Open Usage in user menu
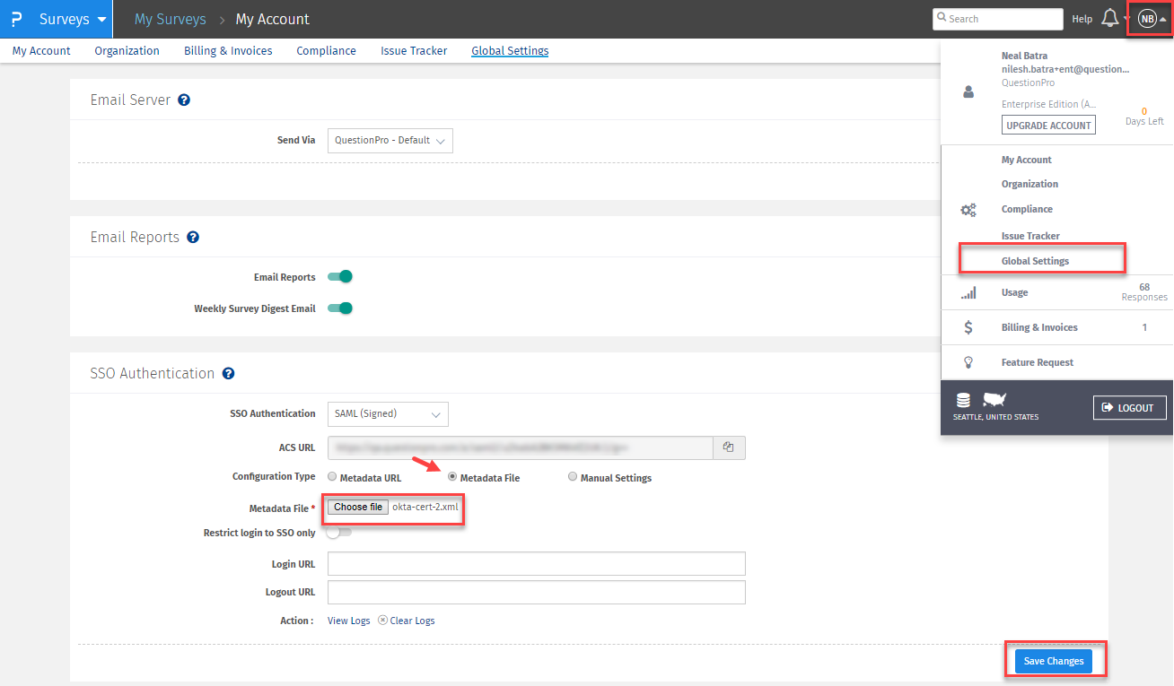Screen dimensions: 1174x686 (x=1015, y=292)
